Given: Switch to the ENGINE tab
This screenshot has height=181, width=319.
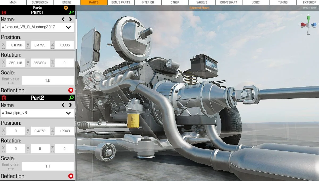Looking at the screenshot, I should point(67,2).
